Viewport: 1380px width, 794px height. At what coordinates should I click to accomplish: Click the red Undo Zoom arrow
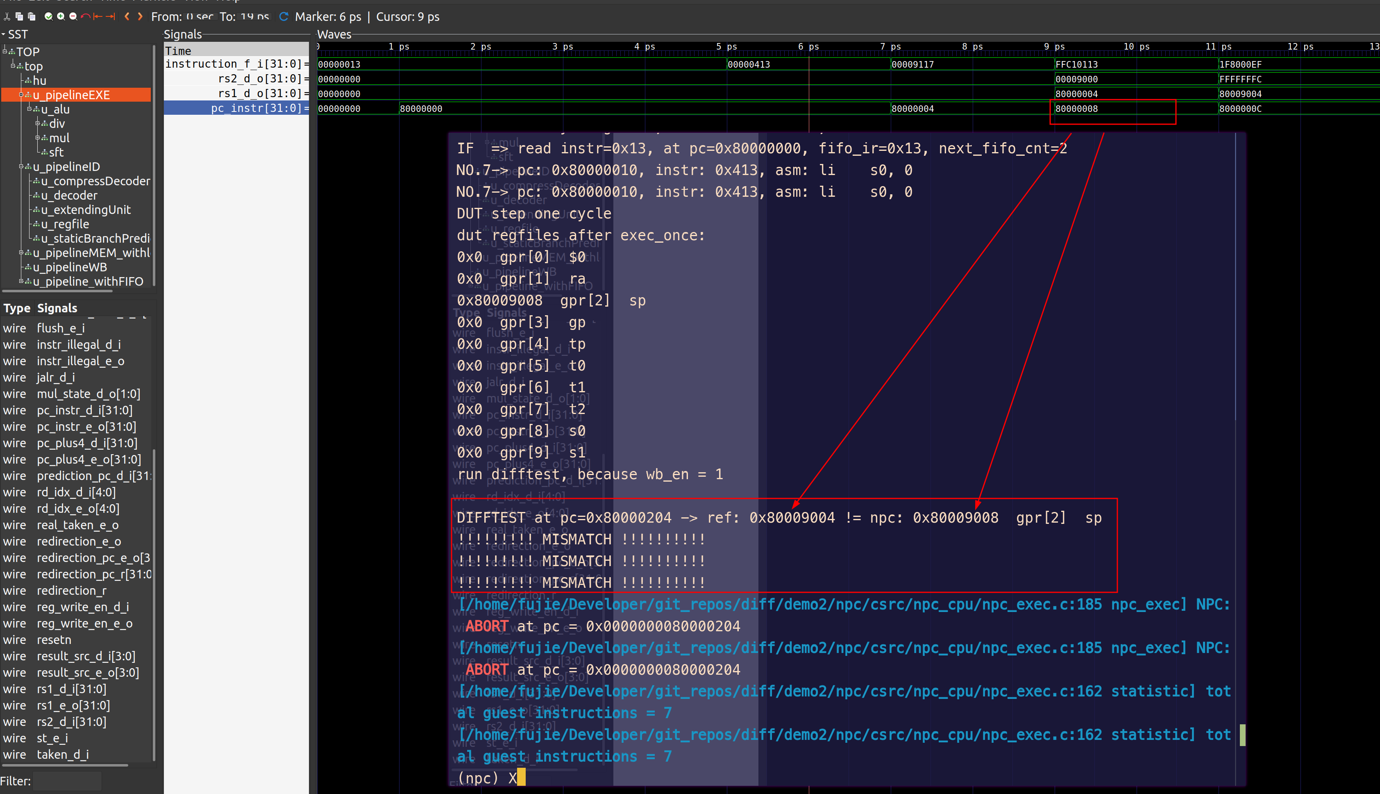click(86, 16)
